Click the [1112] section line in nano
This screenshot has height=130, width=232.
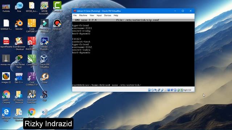pos(76,39)
